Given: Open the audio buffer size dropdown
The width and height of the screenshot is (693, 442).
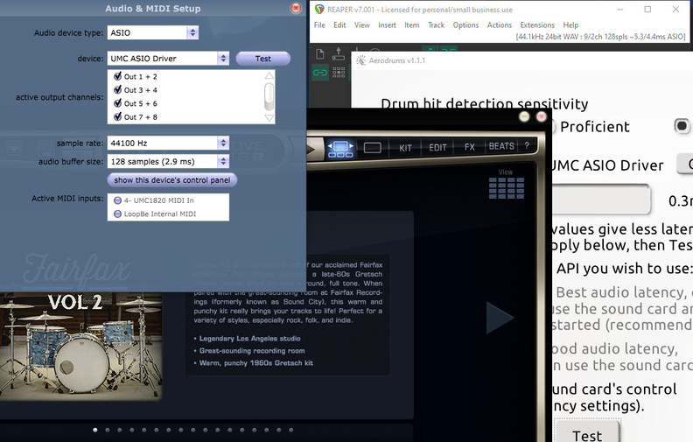Looking at the screenshot, I should pos(168,161).
